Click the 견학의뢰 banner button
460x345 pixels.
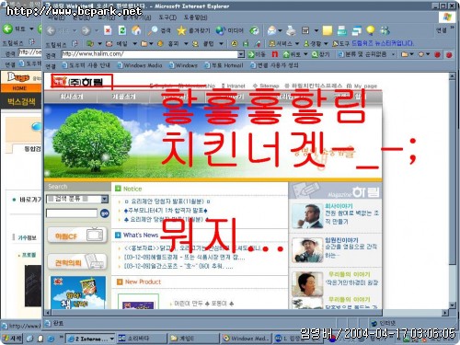77,262
